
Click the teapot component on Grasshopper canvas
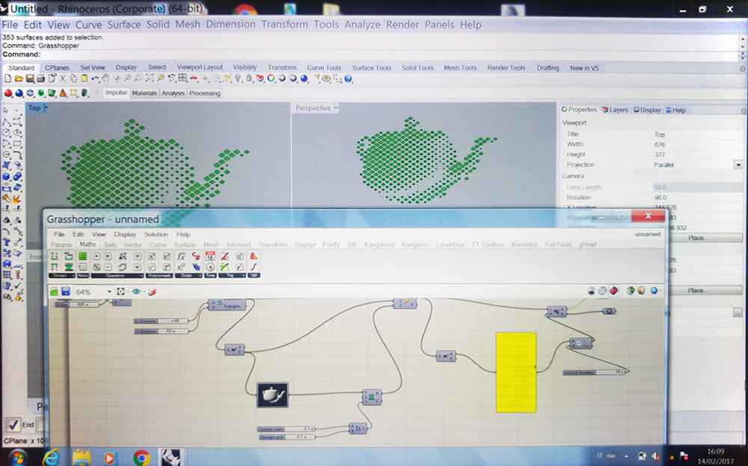pos(273,394)
